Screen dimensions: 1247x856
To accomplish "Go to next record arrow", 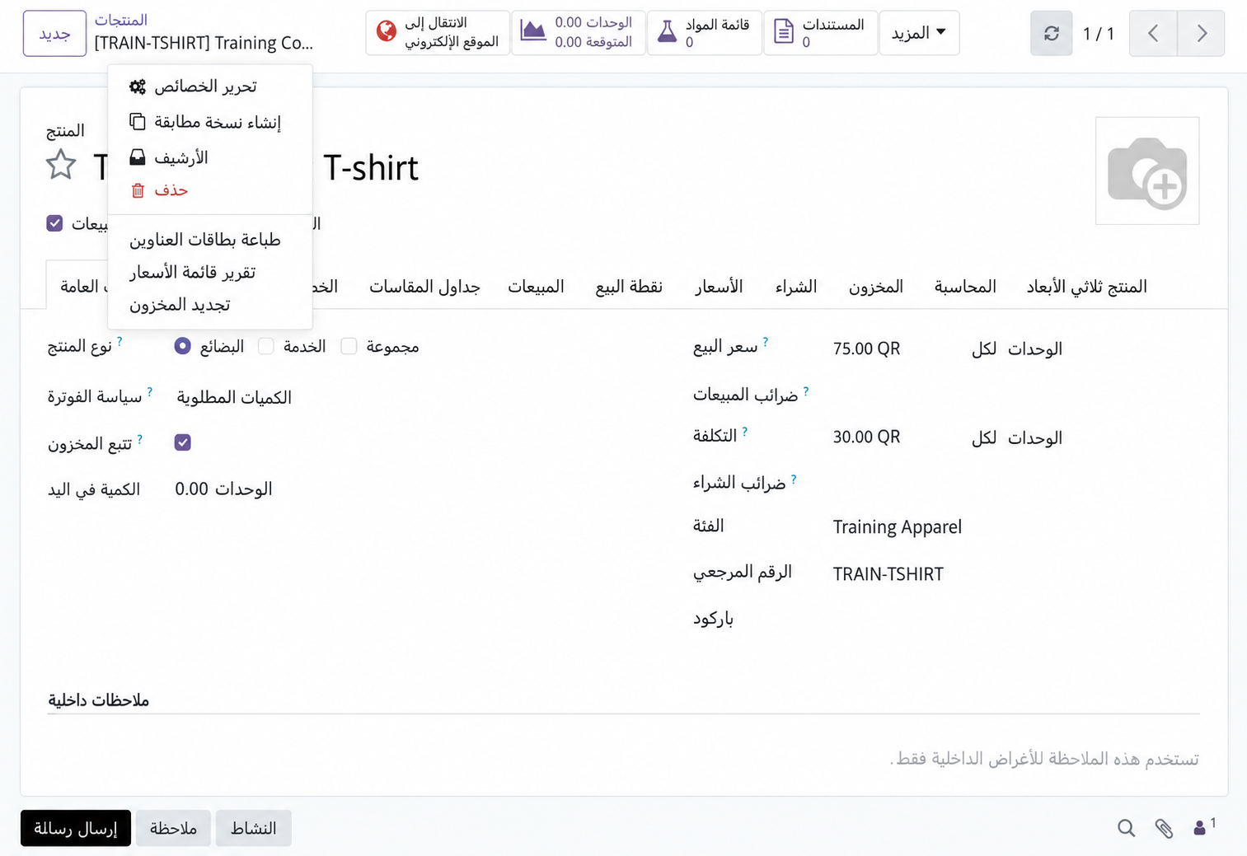I will [x=1201, y=33].
